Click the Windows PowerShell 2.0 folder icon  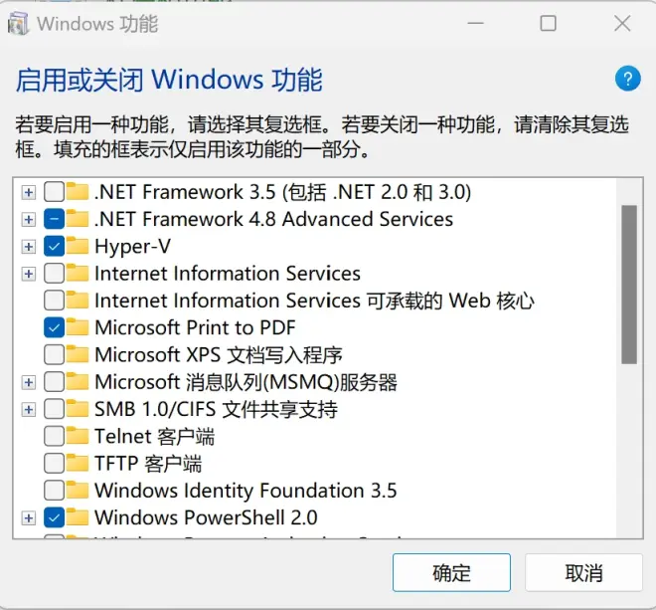(77, 517)
